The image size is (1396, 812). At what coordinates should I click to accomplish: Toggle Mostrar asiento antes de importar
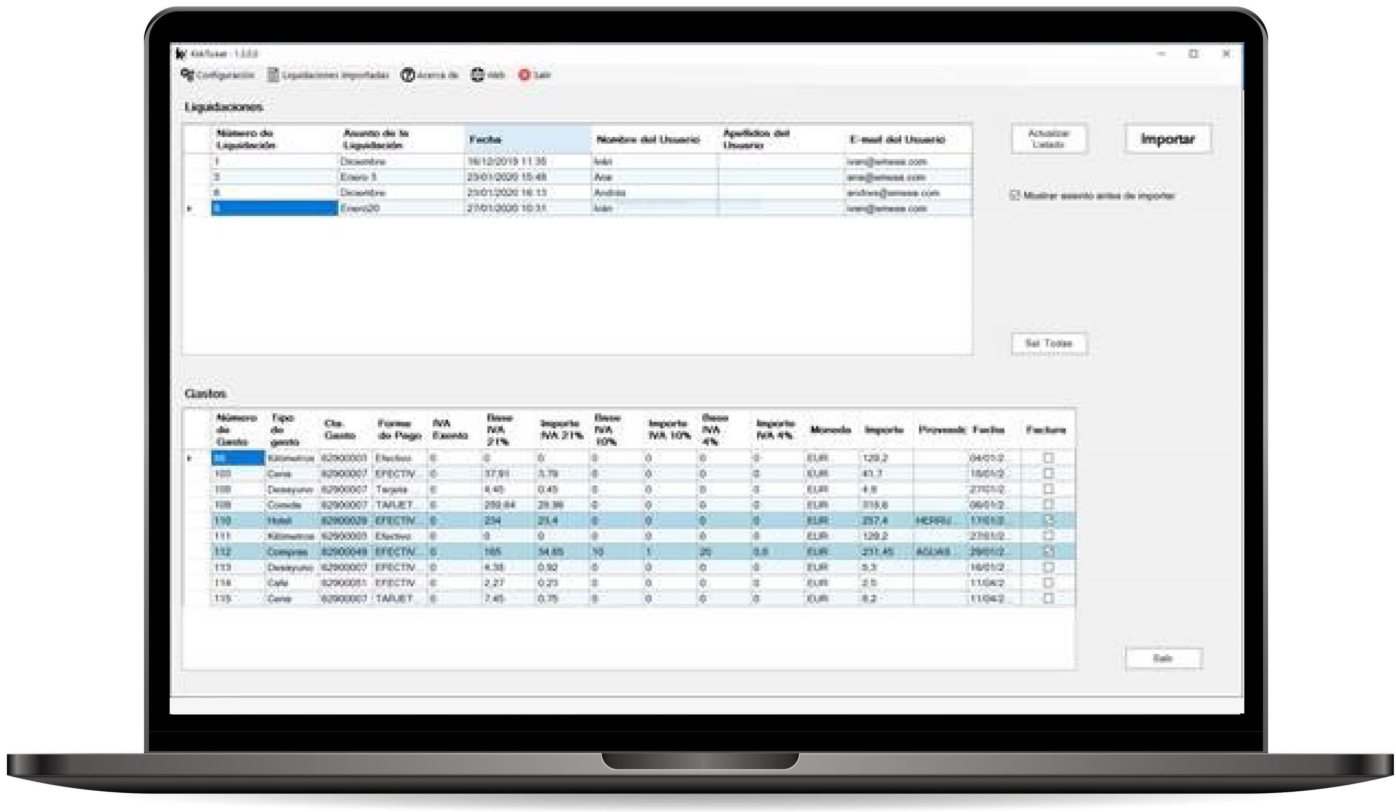click(x=1015, y=195)
